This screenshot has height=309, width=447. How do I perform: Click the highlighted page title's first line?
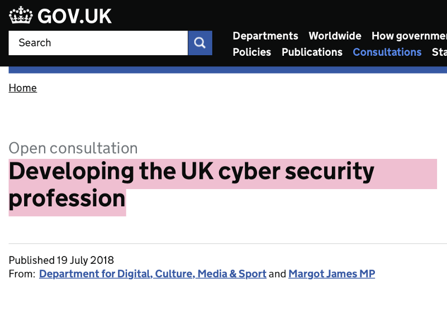coord(192,172)
